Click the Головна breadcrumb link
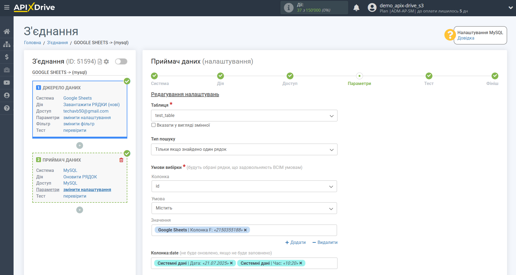The image size is (516, 275). coord(33,42)
